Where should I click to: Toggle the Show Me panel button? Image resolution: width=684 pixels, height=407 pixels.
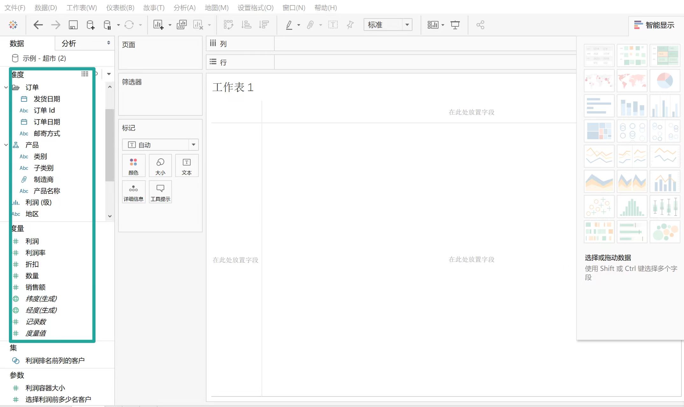coord(654,25)
